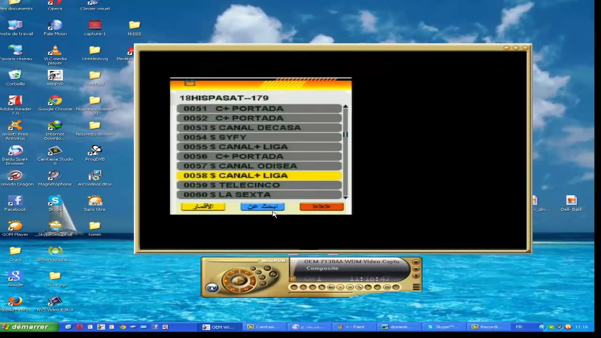Click the 11:16 system tray clock
The width and height of the screenshot is (601, 338).
[581, 327]
